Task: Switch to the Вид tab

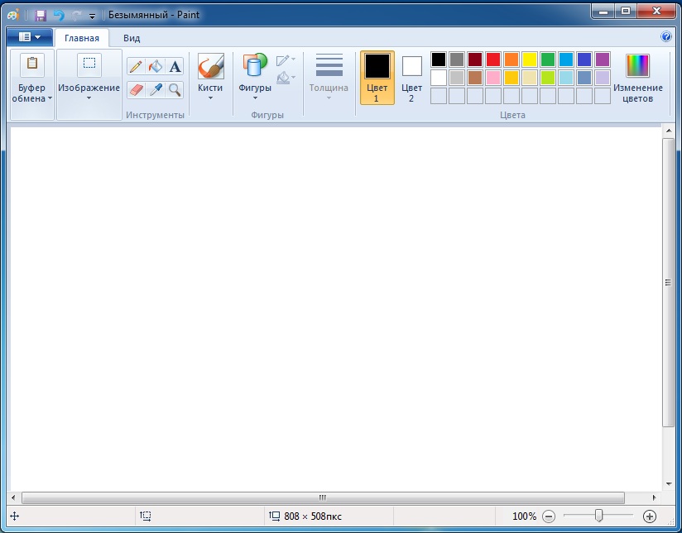Action: pos(132,38)
